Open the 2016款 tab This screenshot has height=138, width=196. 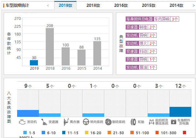(x=121, y=5)
